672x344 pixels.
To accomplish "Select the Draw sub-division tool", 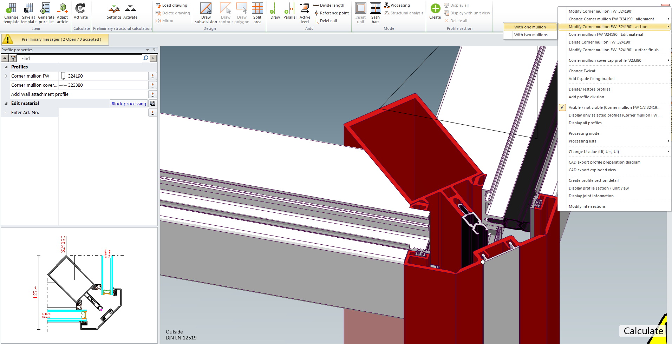I will click(x=206, y=8).
